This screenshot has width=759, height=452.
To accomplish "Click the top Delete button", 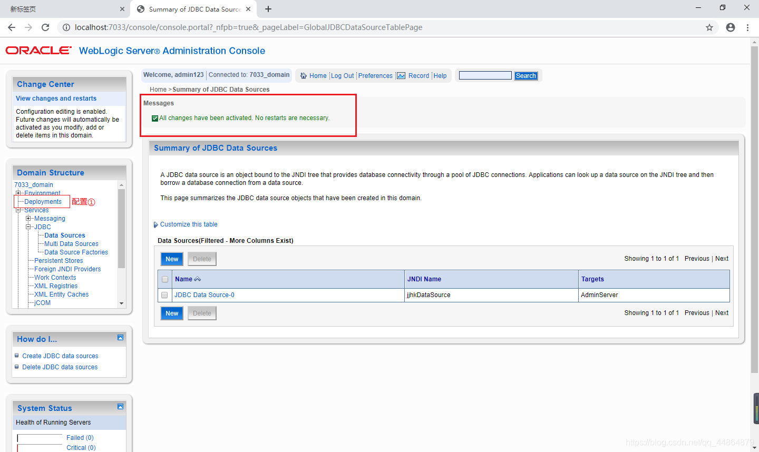I will point(202,259).
